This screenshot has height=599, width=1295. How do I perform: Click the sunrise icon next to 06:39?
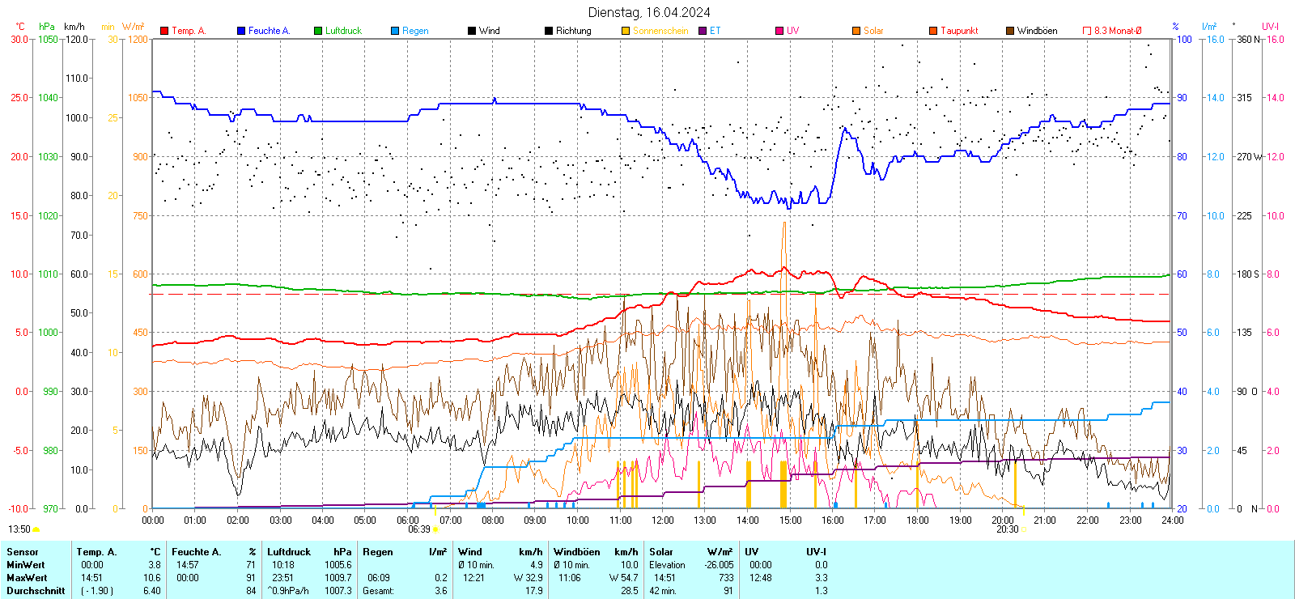(436, 529)
